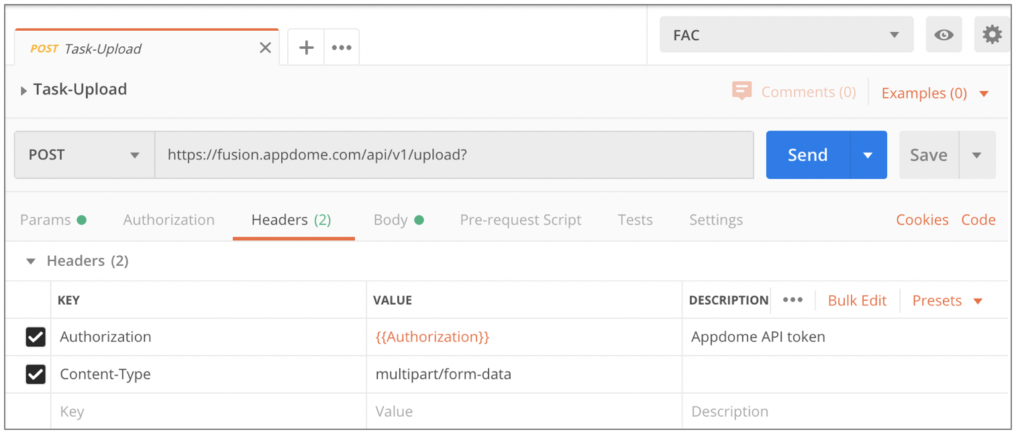Uncheck the Authorization header checkbox
The height and width of the screenshot is (438, 1020).
click(x=36, y=337)
